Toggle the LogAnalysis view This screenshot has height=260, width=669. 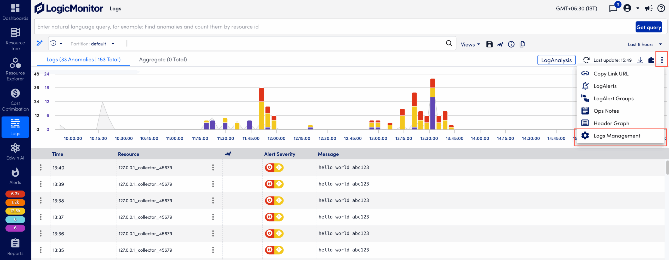point(556,60)
